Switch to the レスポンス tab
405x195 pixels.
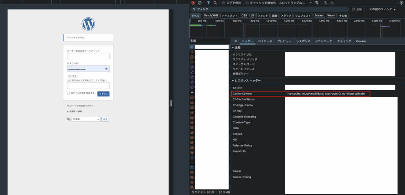click(x=303, y=41)
